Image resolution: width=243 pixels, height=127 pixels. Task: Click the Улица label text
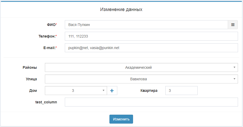(31, 79)
